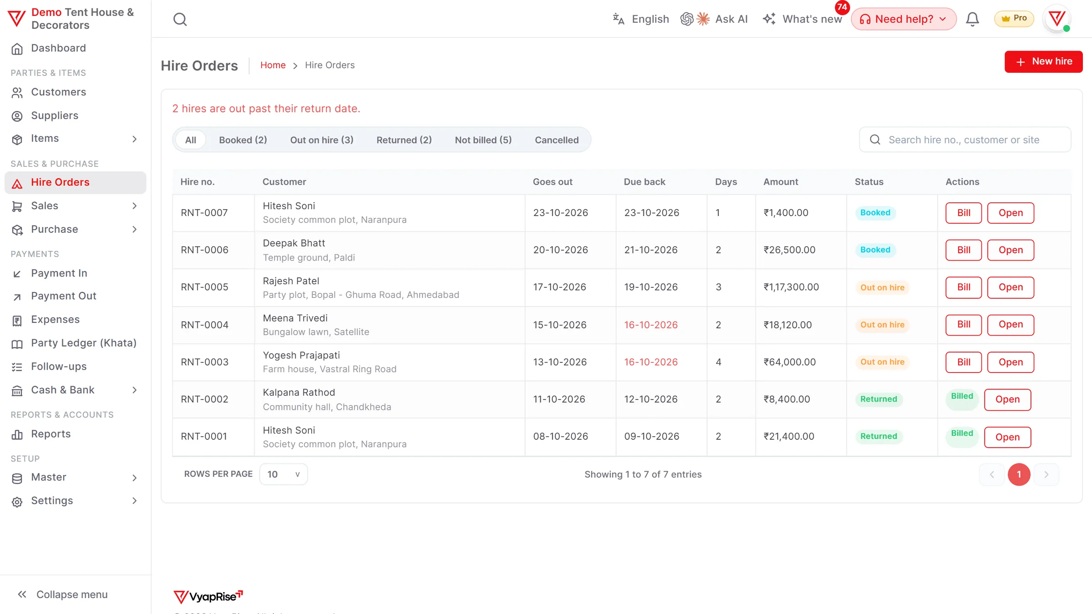
Task: Click the Dashboard home icon
Action: tap(17, 49)
